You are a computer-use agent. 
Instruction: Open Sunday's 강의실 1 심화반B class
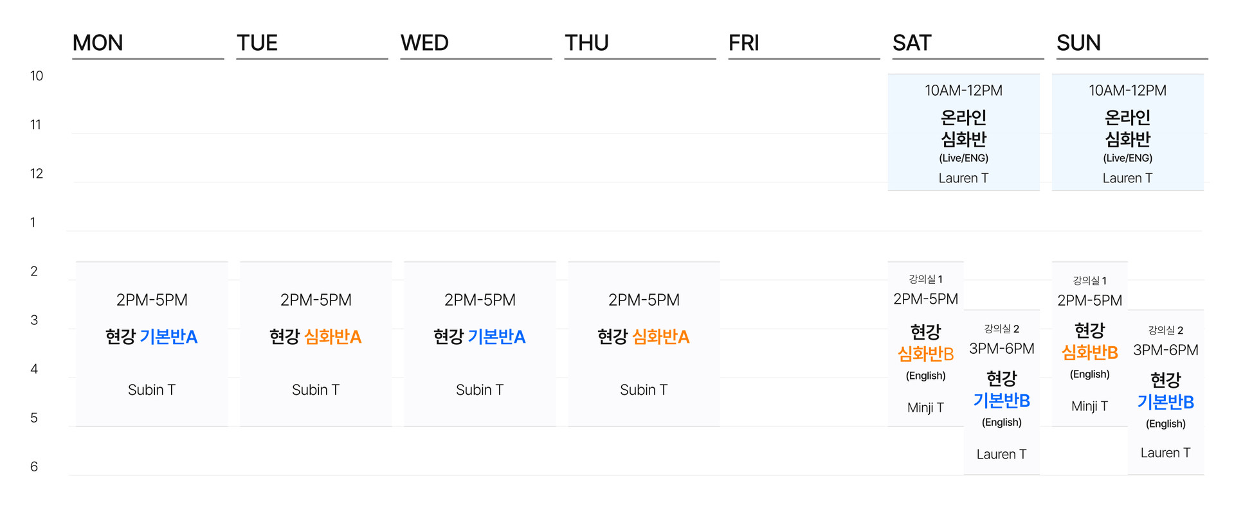click(1089, 344)
